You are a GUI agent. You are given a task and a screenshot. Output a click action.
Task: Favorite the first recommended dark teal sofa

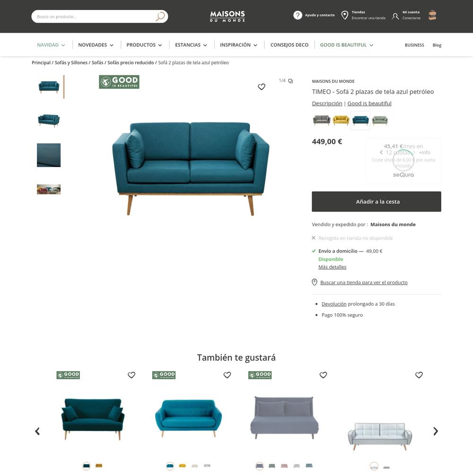pyautogui.click(x=131, y=375)
